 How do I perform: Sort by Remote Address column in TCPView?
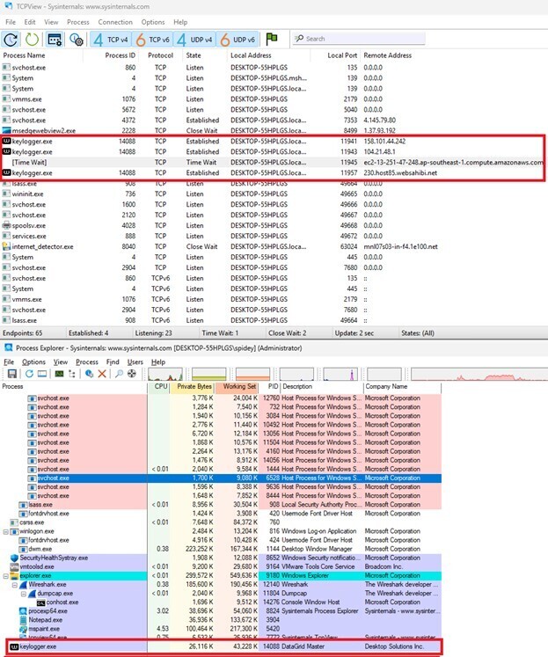(x=388, y=55)
